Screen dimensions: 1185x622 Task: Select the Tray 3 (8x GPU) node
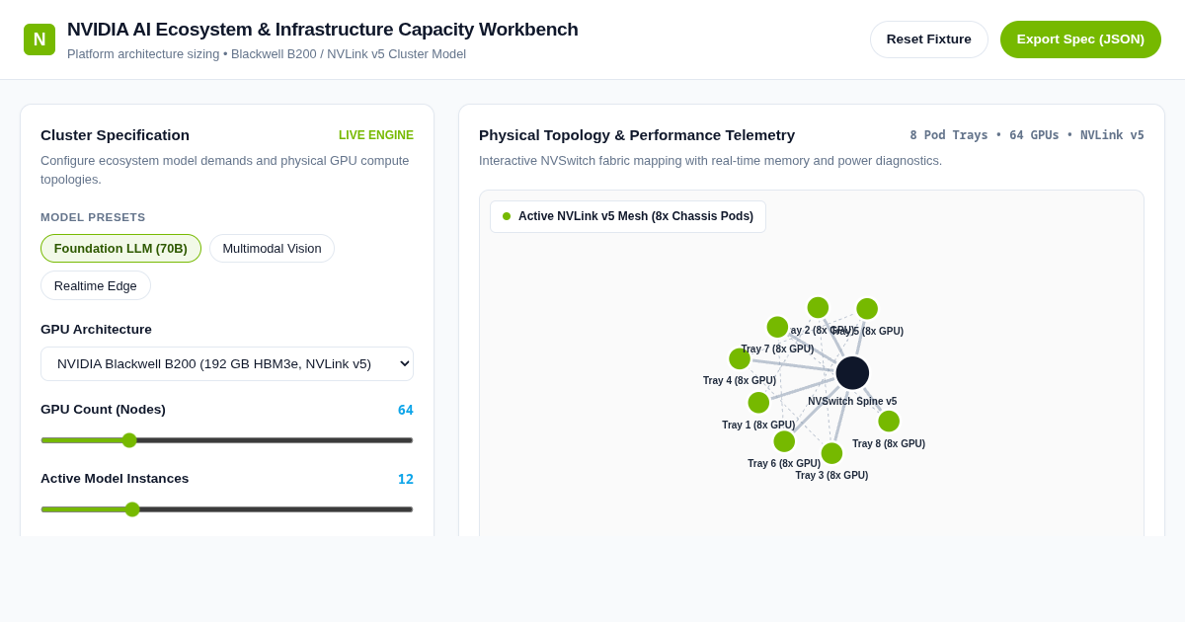[x=831, y=453]
